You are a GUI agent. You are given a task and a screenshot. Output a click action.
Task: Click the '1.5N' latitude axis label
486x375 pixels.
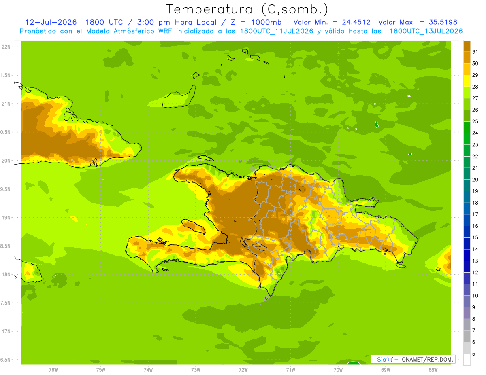click(x=6, y=75)
